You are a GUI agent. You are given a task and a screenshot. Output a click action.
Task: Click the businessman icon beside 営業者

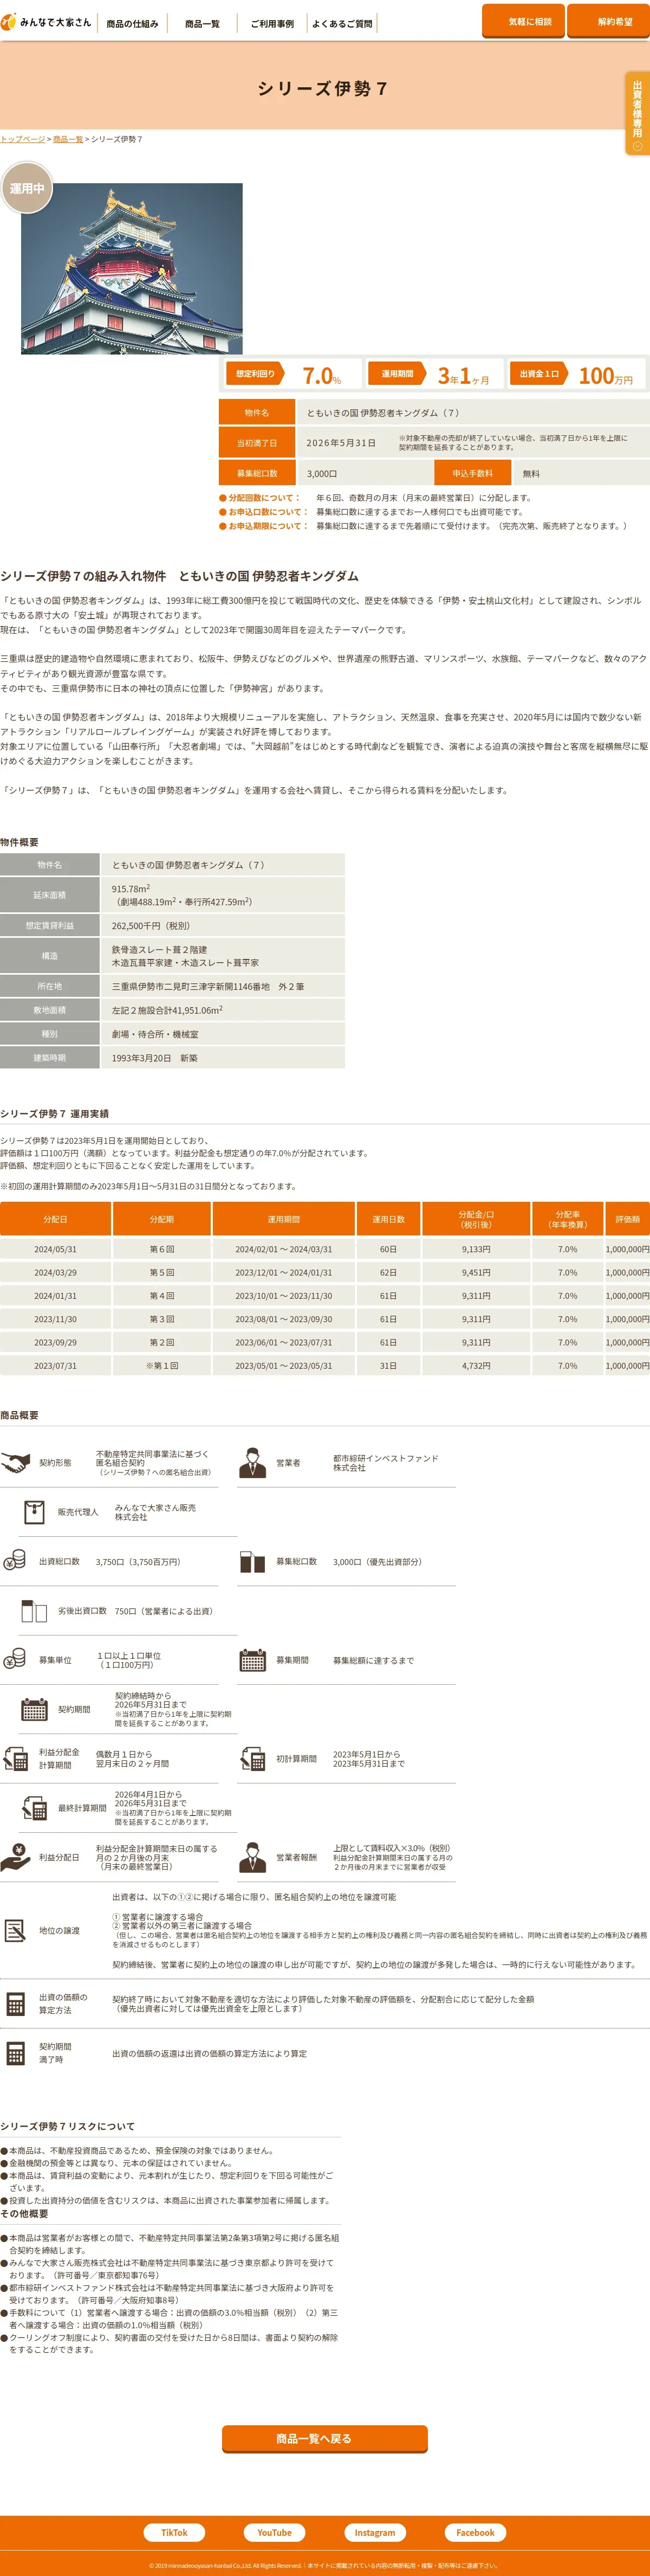[252, 1463]
